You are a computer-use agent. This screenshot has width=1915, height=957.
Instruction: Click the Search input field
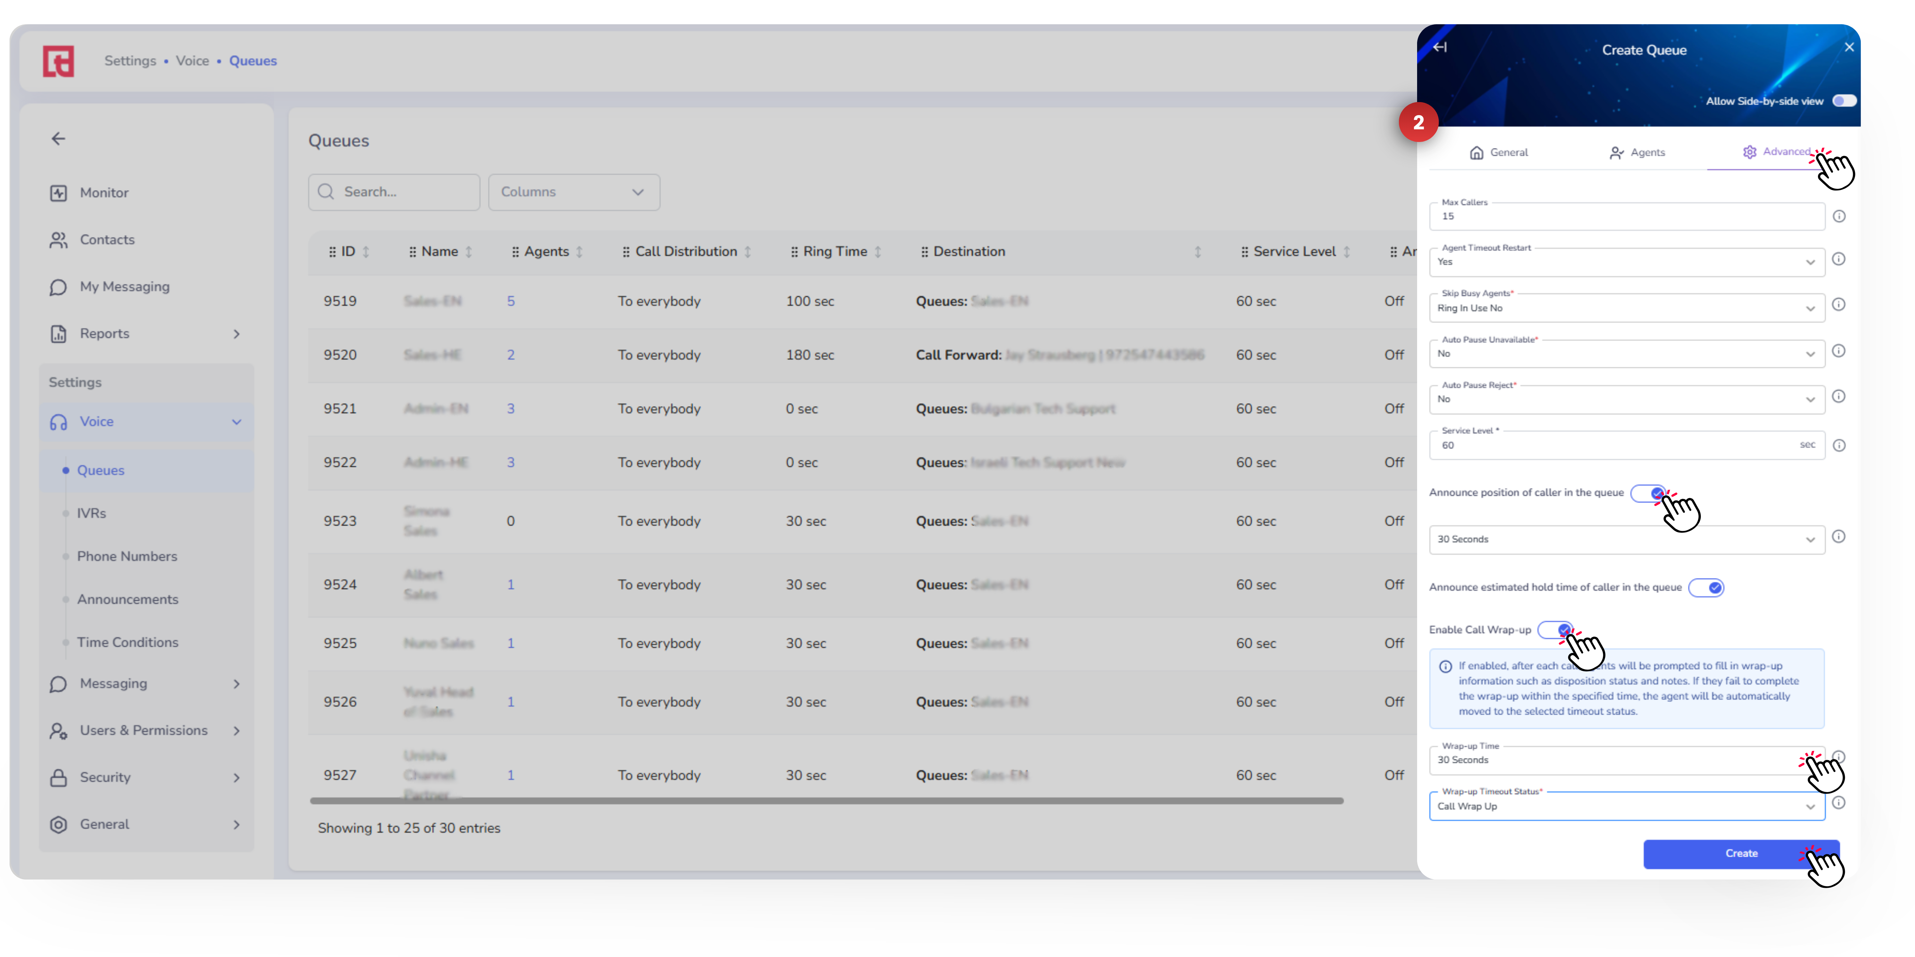tap(394, 192)
